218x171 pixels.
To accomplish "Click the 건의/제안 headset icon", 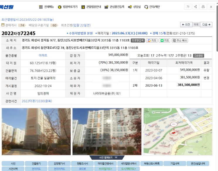I will coord(146,7).
